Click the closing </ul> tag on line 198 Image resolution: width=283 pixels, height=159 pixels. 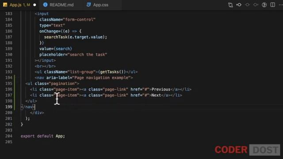pyautogui.click(x=31, y=101)
